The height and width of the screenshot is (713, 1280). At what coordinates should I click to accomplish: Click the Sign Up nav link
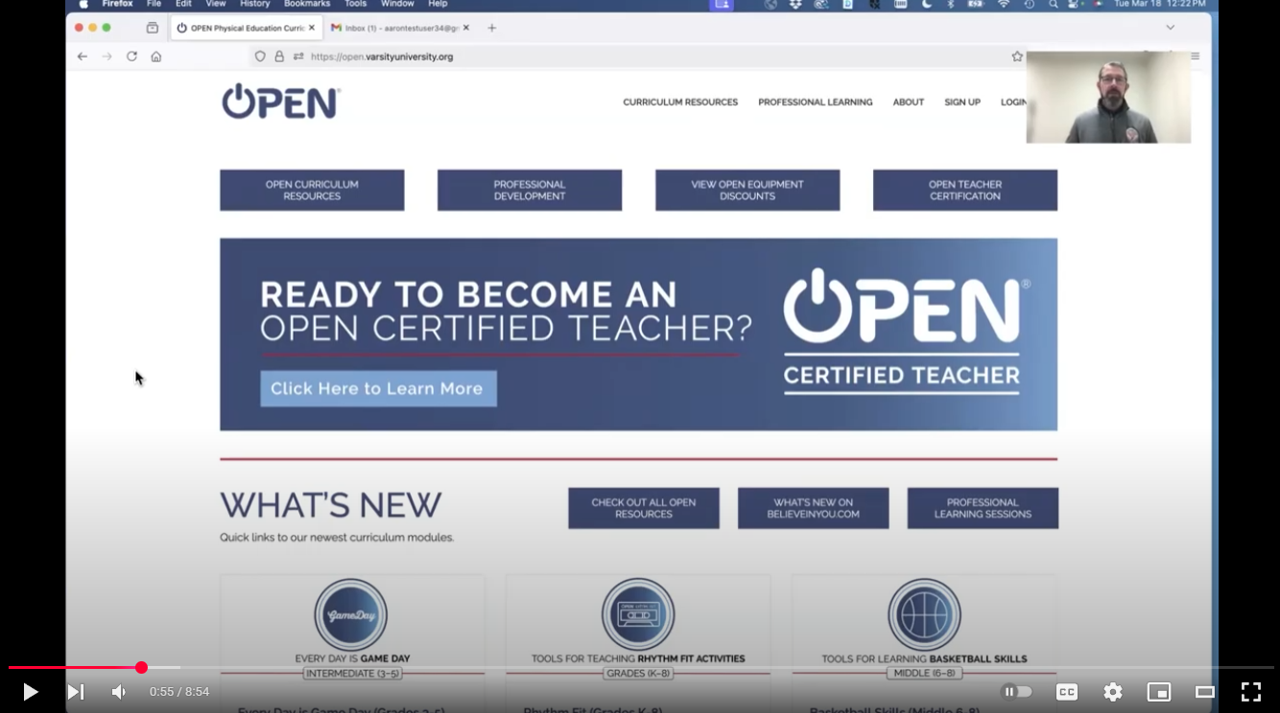click(x=962, y=103)
